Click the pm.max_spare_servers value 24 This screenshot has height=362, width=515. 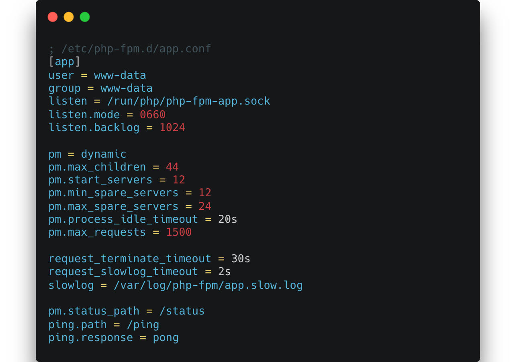[205, 206]
